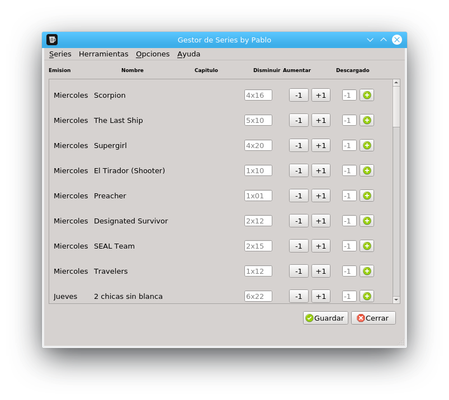Open the Series menu
The width and height of the screenshot is (449, 400).
60,54
